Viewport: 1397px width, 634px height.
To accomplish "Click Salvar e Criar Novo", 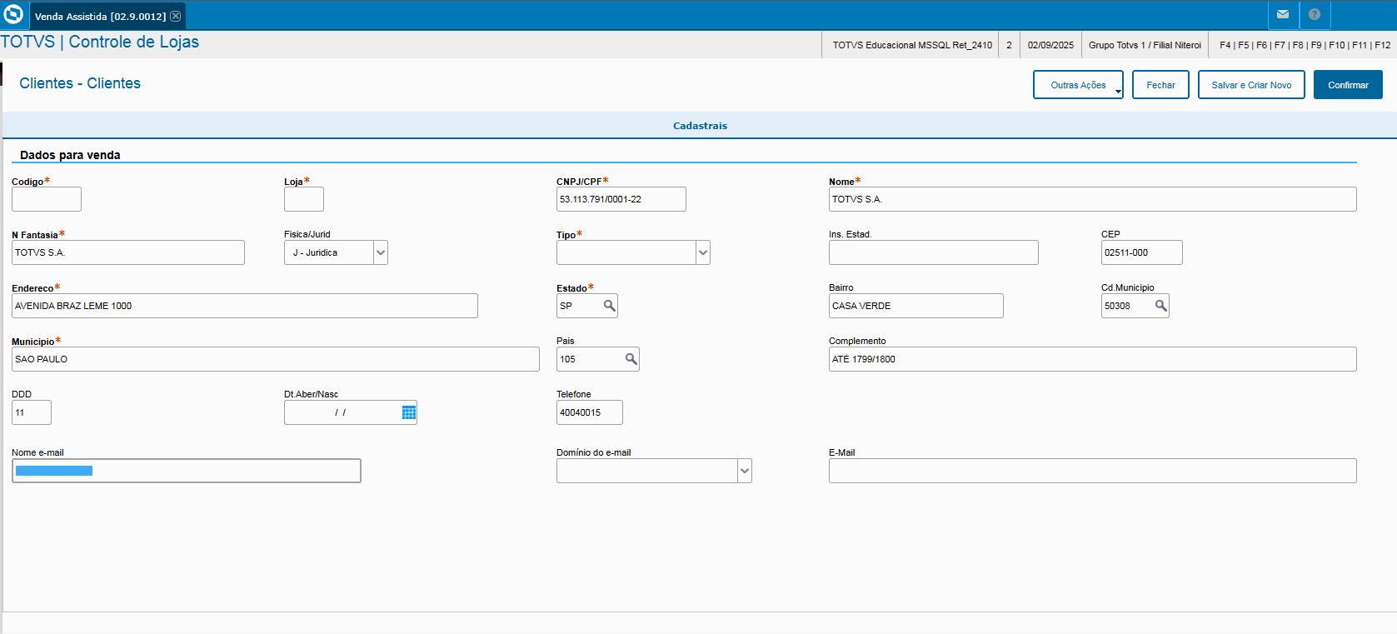I will (1251, 85).
